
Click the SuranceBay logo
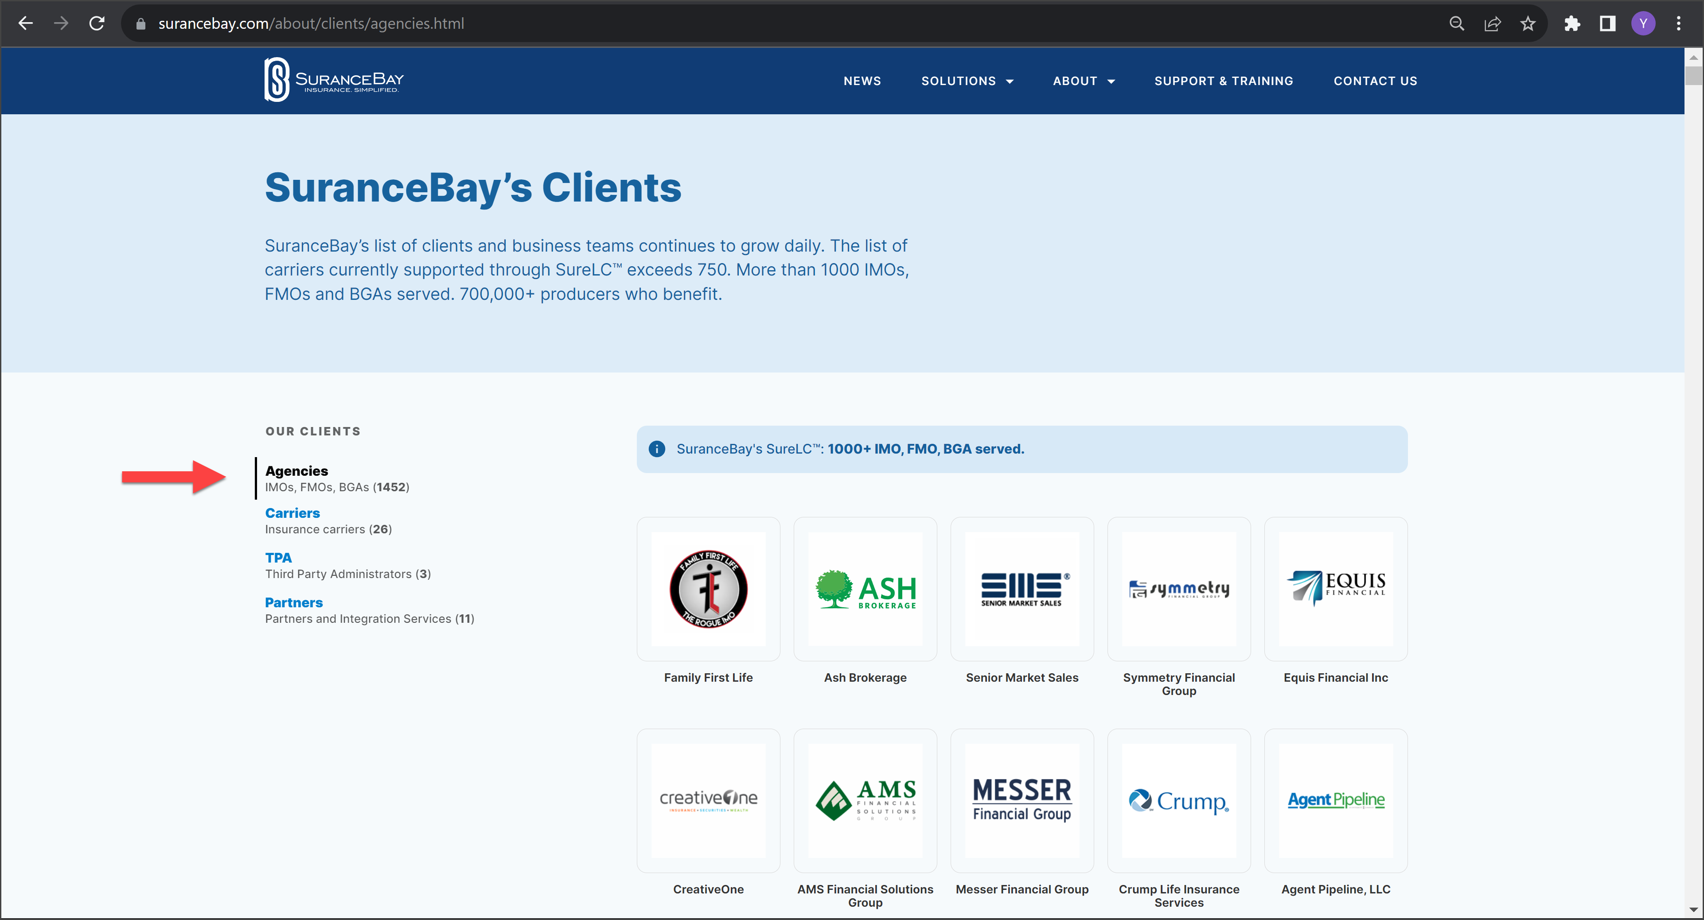click(x=334, y=80)
